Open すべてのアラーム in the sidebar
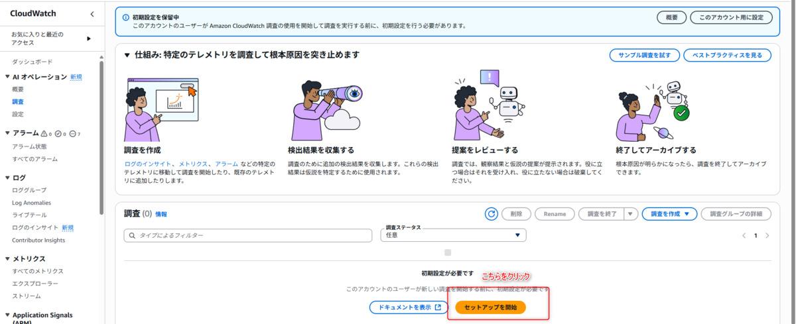The image size is (796, 324). pos(34,159)
